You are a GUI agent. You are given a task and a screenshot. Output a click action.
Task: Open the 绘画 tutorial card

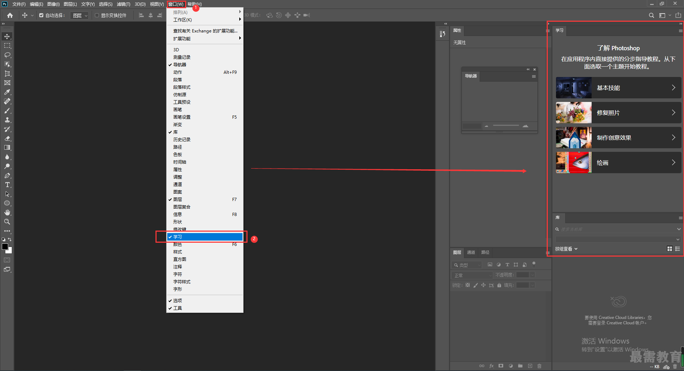point(618,163)
